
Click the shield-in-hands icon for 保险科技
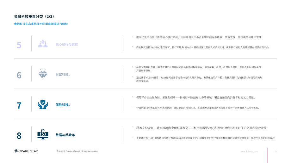tap(43, 104)
